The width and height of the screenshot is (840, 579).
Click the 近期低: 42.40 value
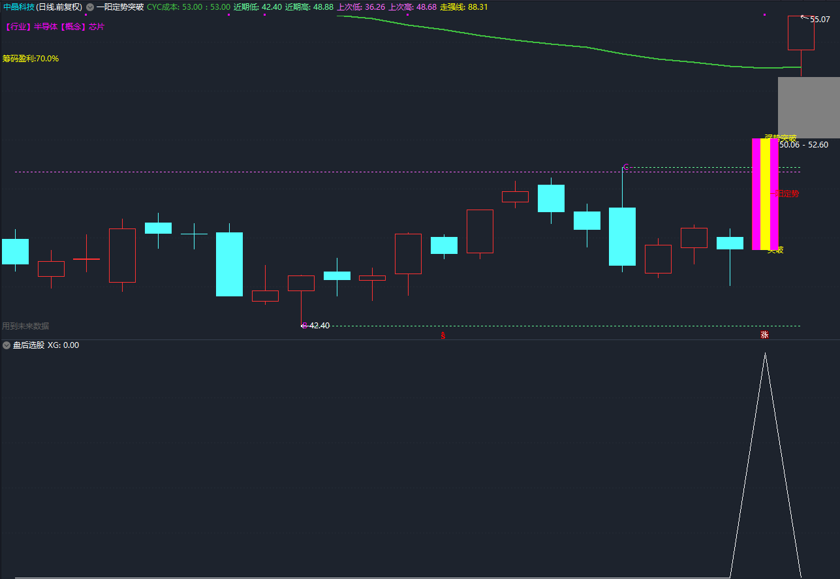click(x=258, y=7)
